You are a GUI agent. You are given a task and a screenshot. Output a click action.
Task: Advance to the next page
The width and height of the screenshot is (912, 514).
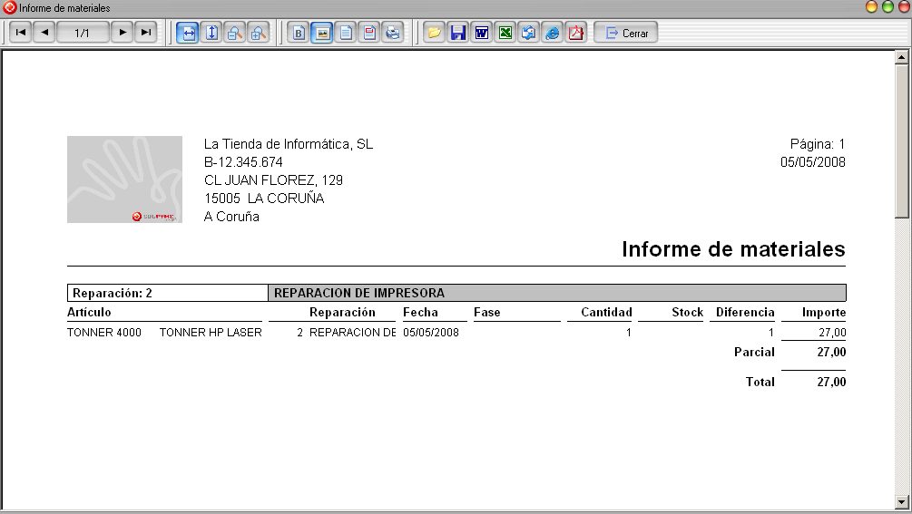[123, 33]
